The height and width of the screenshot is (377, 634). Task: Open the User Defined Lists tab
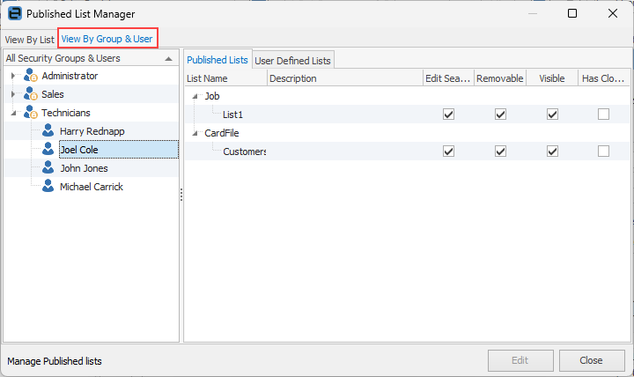[x=292, y=61]
